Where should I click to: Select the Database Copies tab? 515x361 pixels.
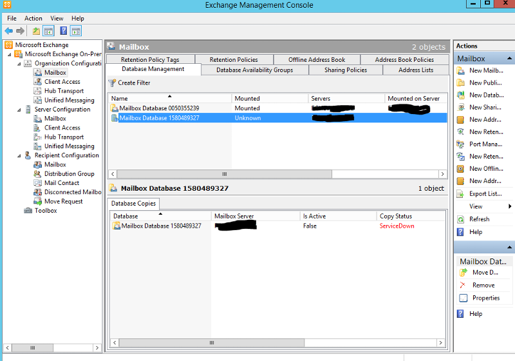pos(133,204)
